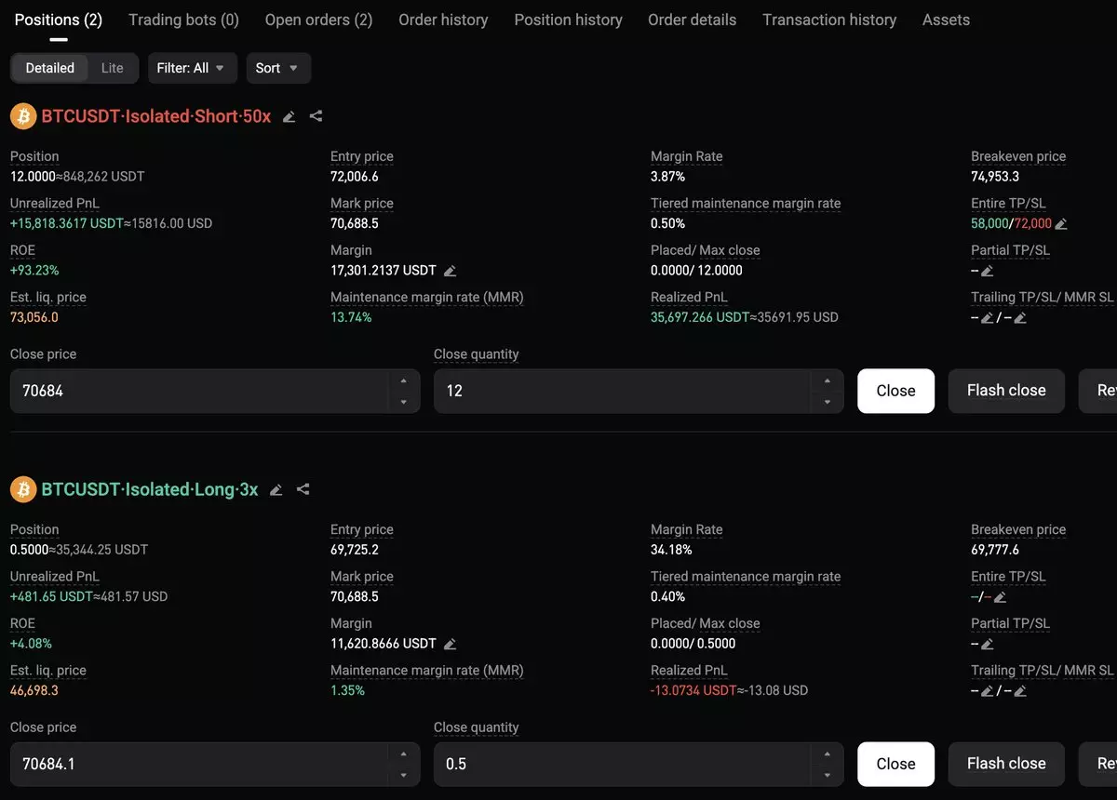Open BTCUSDT·Isolated·Short·50x title

point(156,116)
